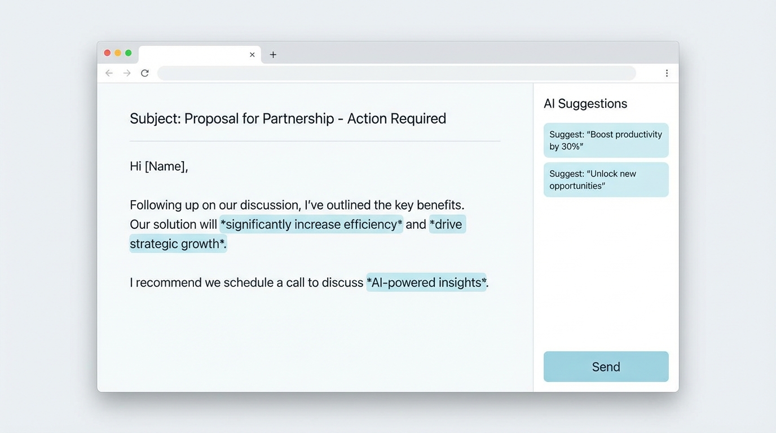Go back with the browser back arrow

(109, 73)
